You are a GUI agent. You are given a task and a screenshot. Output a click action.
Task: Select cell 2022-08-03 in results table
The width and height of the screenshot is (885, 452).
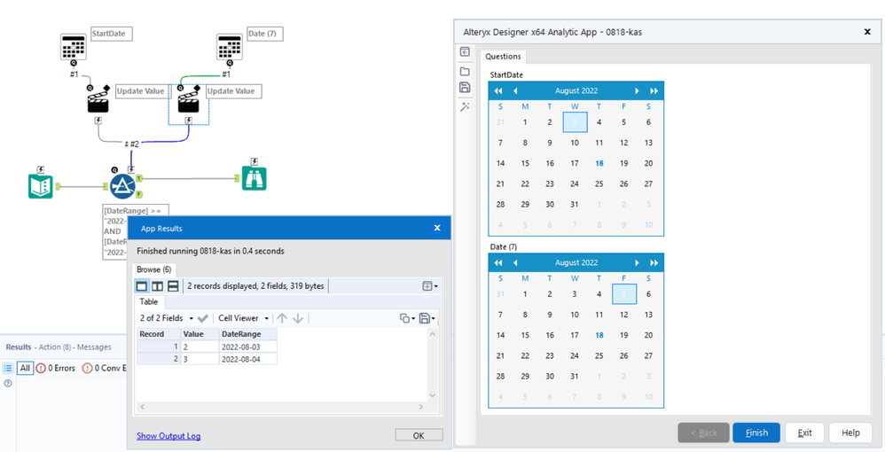click(247, 347)
